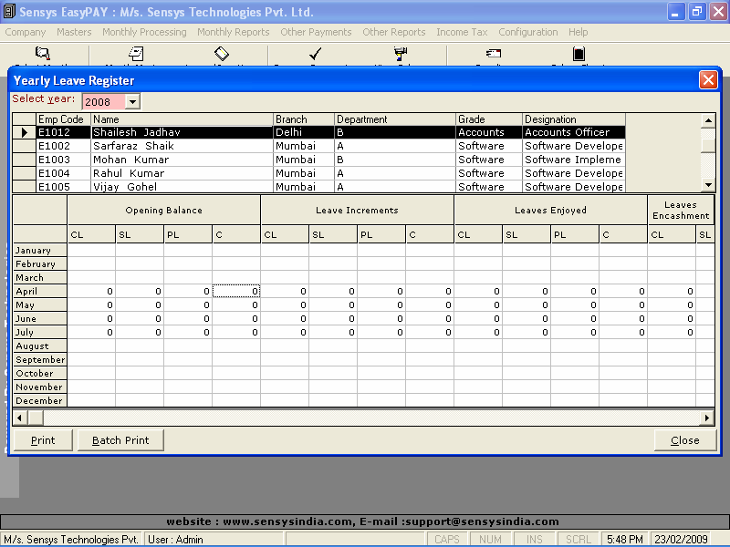Click the Print button
This screenshot has height=547, width=730.
(x=43, y=440)
